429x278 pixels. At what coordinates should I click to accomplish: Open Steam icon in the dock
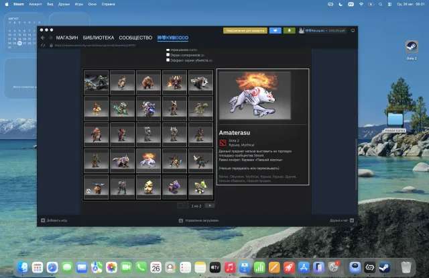384,267
